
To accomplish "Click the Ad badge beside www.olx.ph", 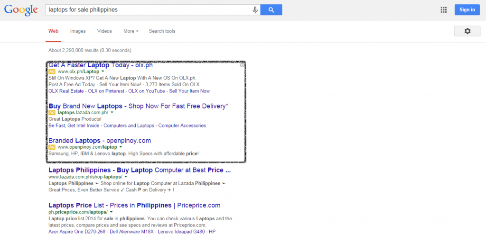I will click(52, 72).
